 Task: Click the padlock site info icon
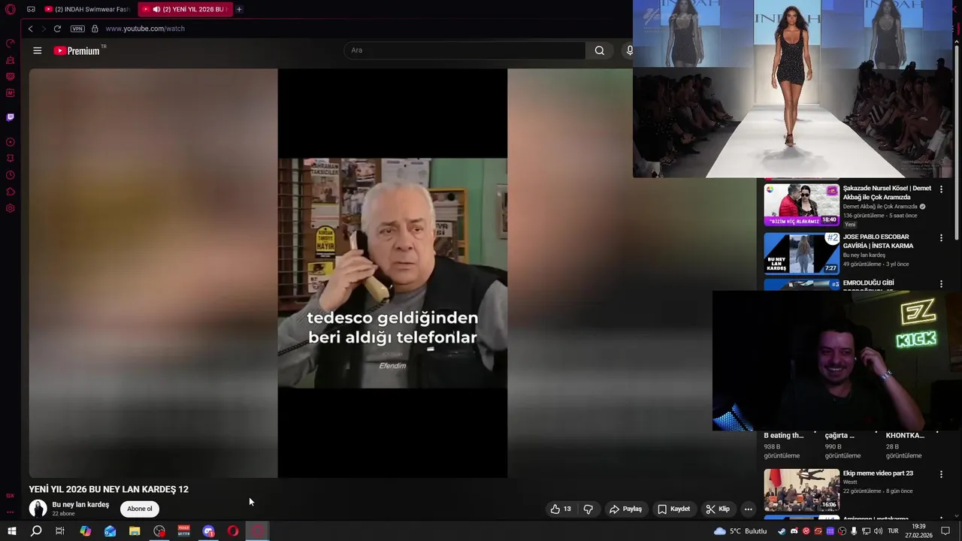click(95, 29)
